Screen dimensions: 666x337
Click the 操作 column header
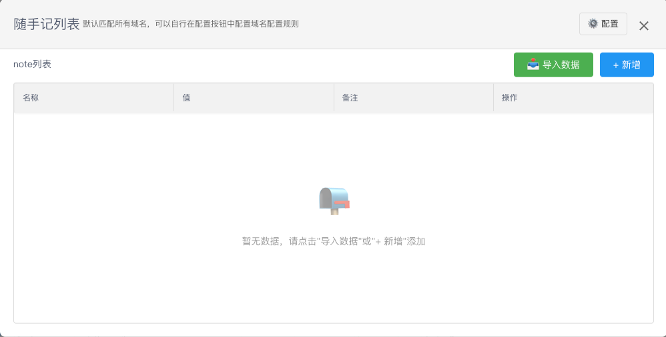point(510,98)
